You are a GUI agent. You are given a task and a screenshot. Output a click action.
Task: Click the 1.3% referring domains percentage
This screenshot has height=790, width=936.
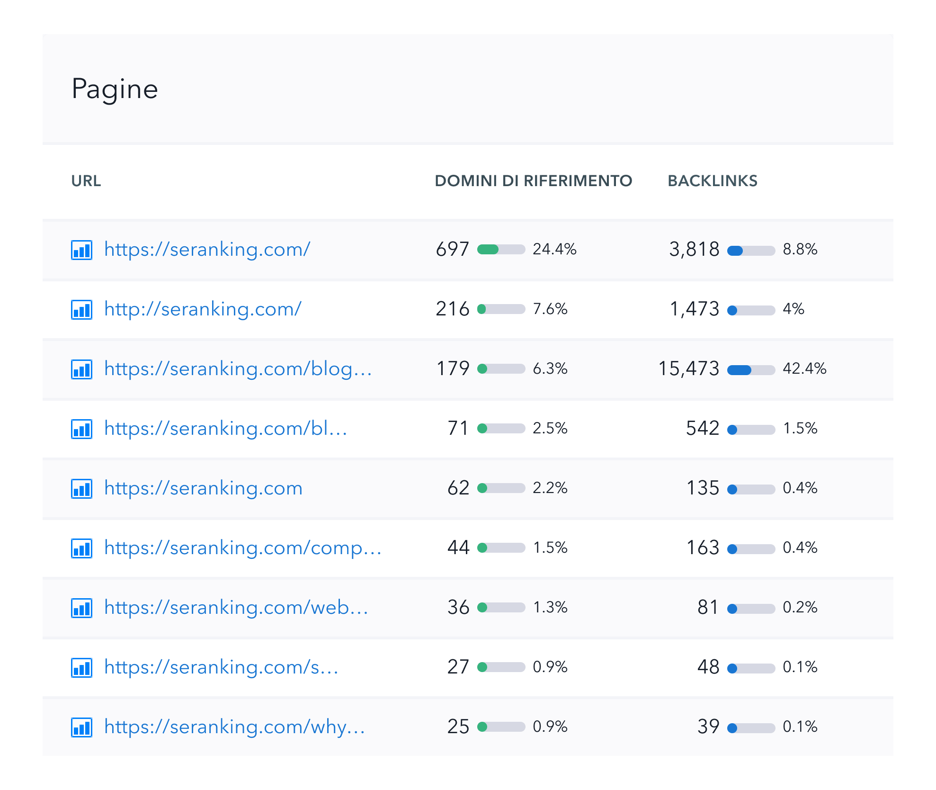pos(550,608)
